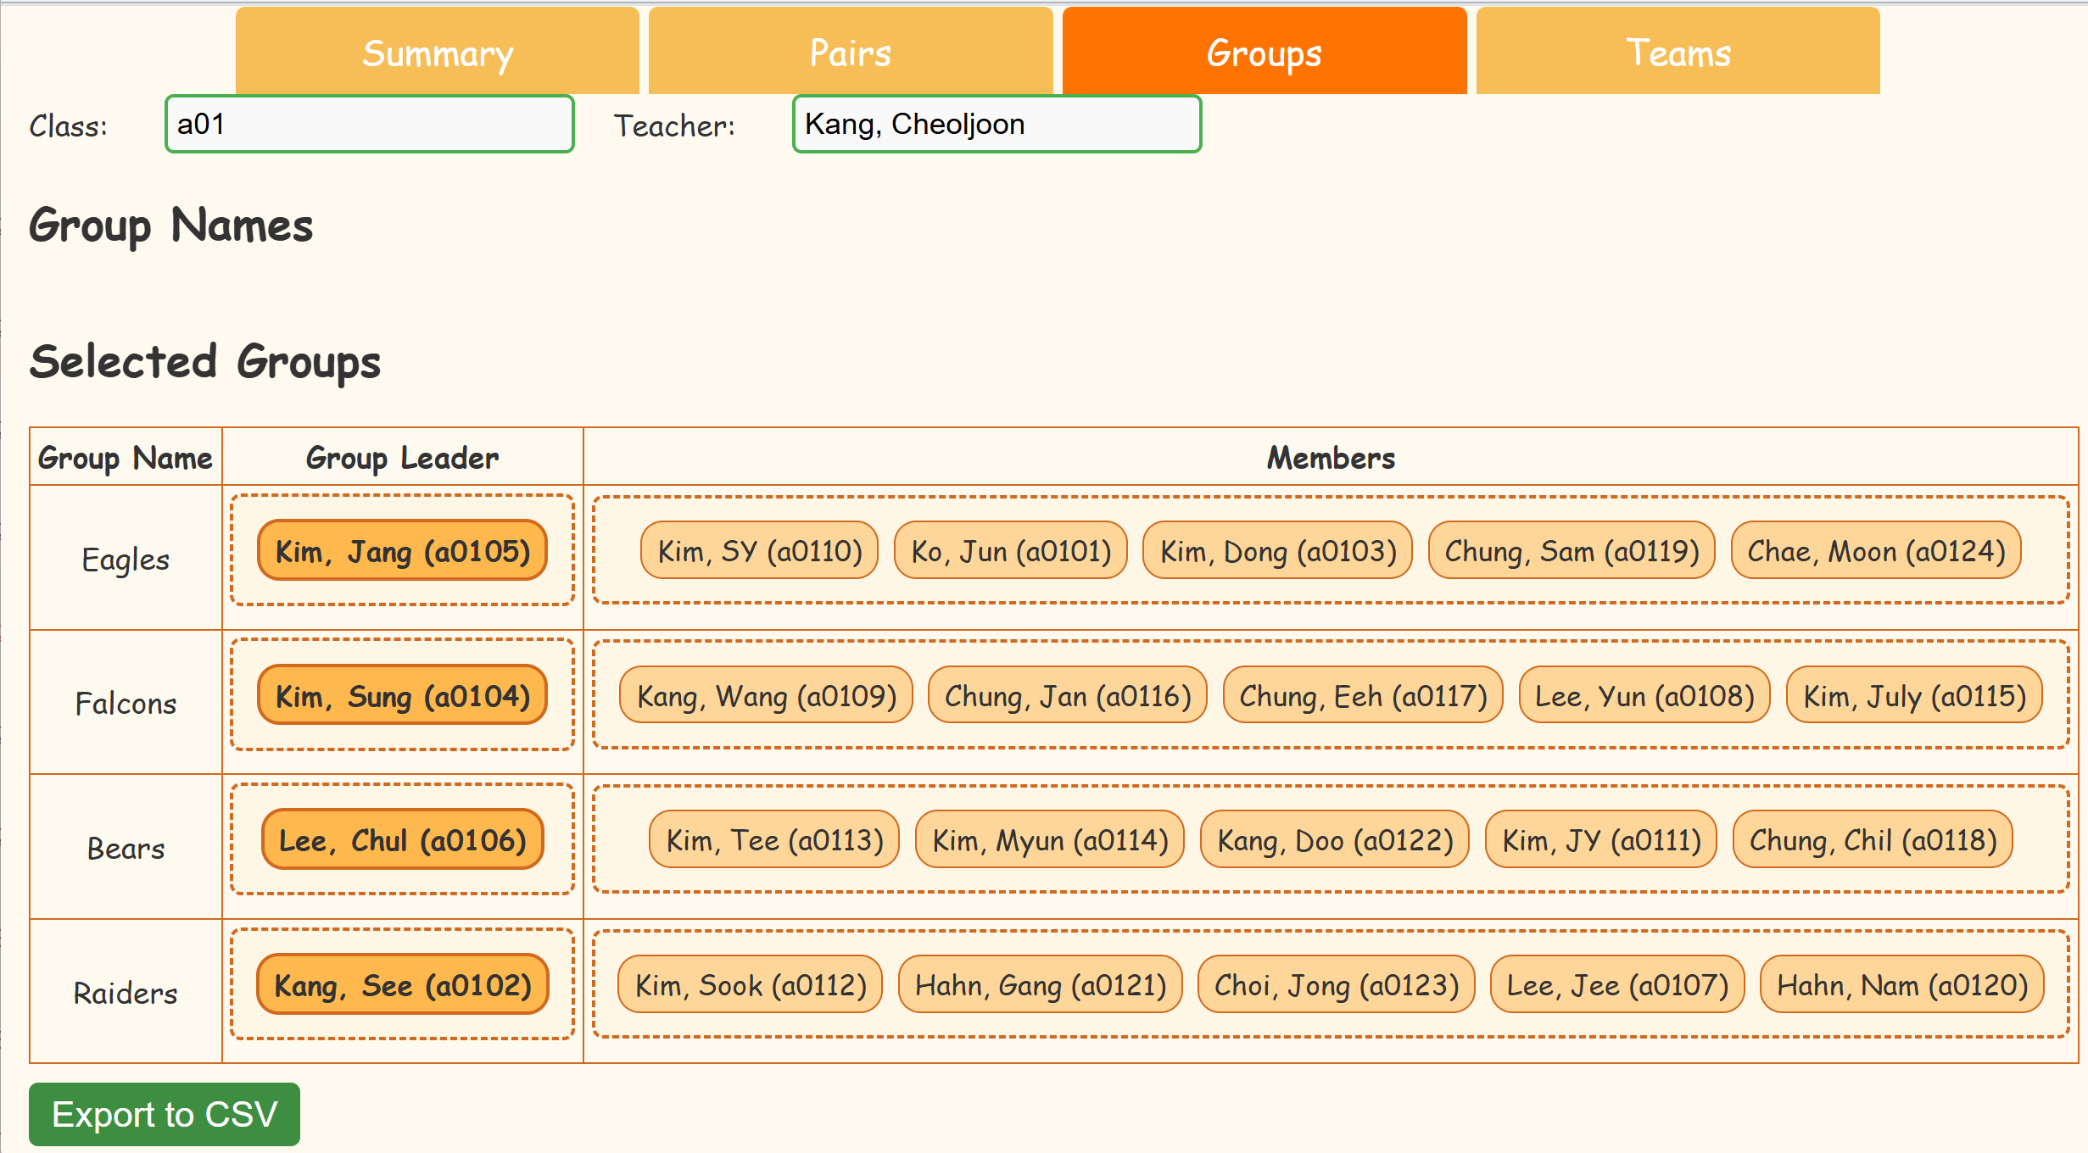
Task: Click the Members column header
Action: pos(1330,458)
